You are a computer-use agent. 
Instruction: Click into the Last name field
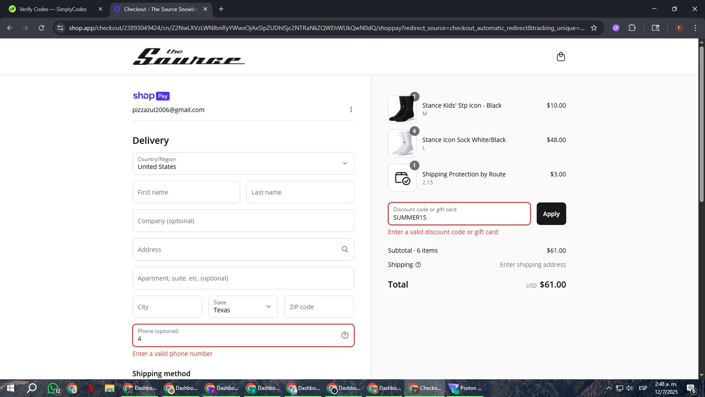coord(300,192)
